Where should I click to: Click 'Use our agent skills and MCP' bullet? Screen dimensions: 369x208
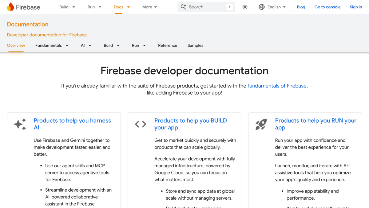pos(77,173)
